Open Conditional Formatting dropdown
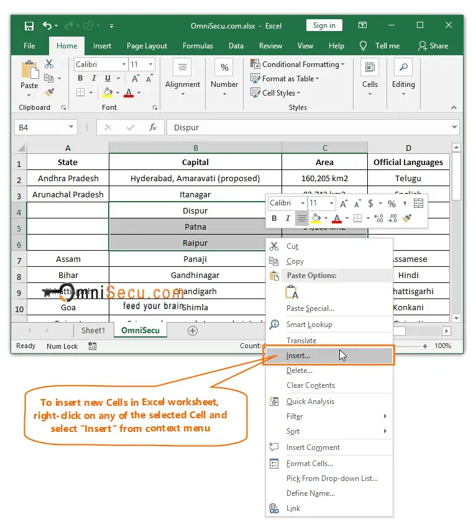The image size is (476, 525). click(297, 65)
